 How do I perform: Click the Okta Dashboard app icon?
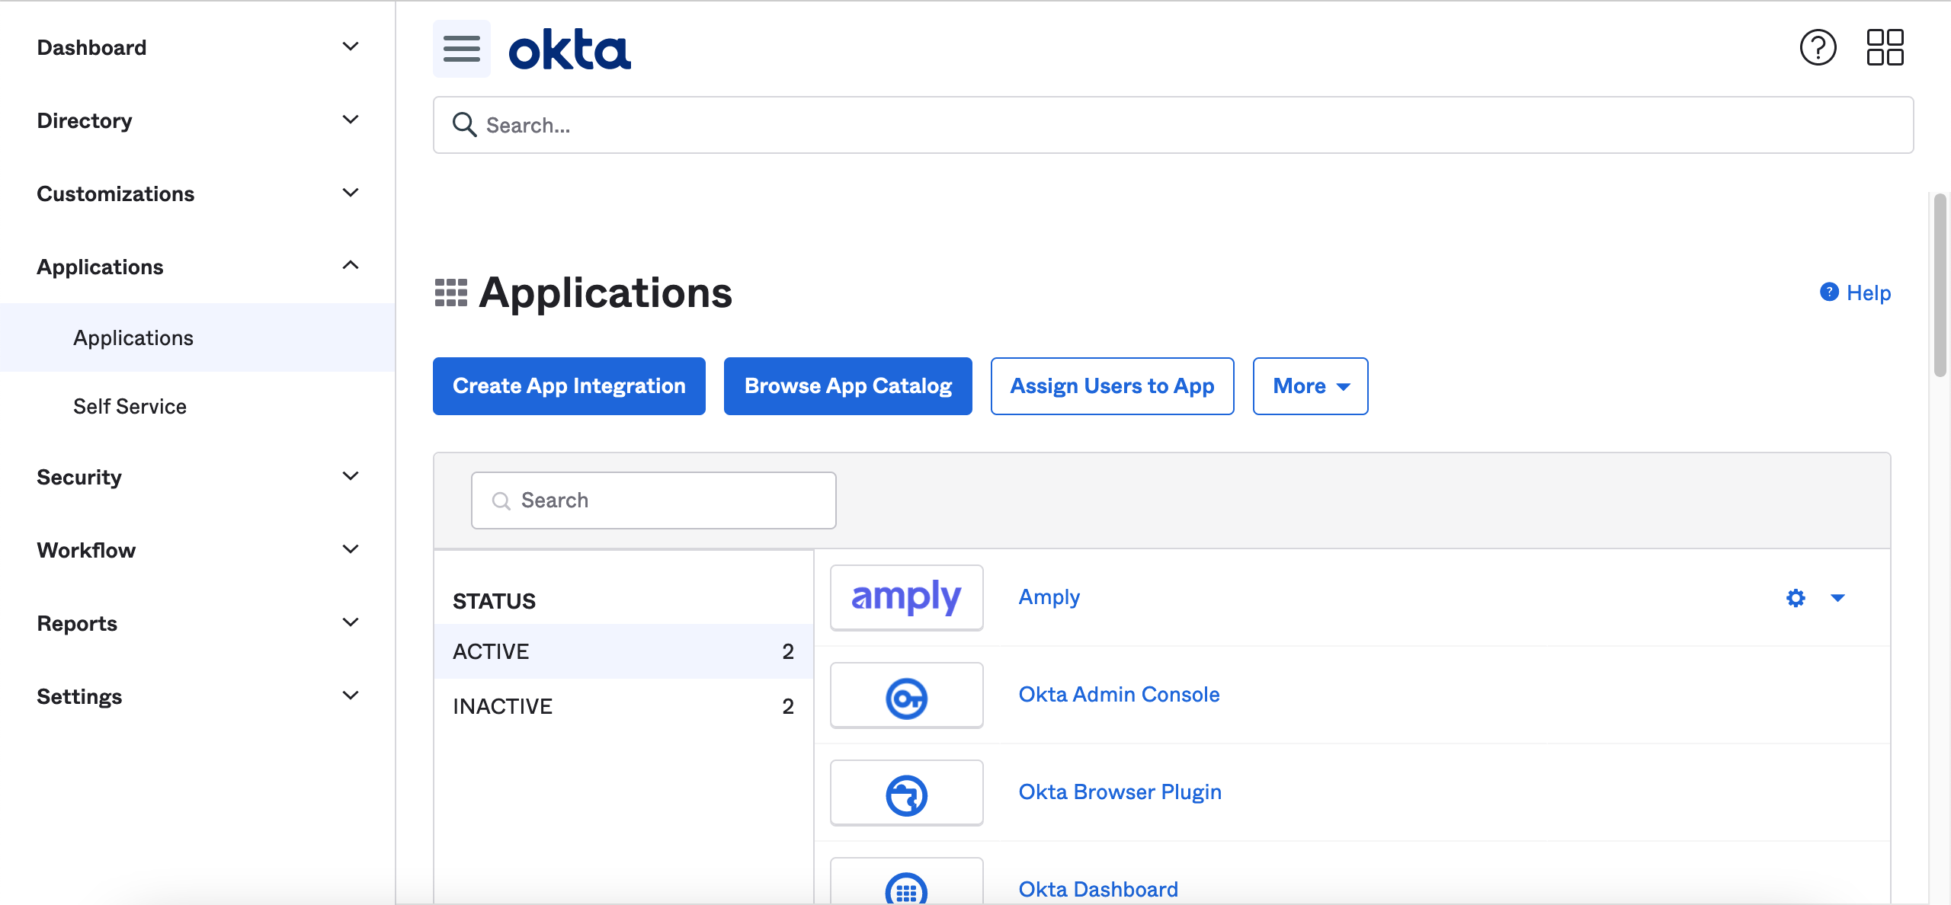[906, 887]
